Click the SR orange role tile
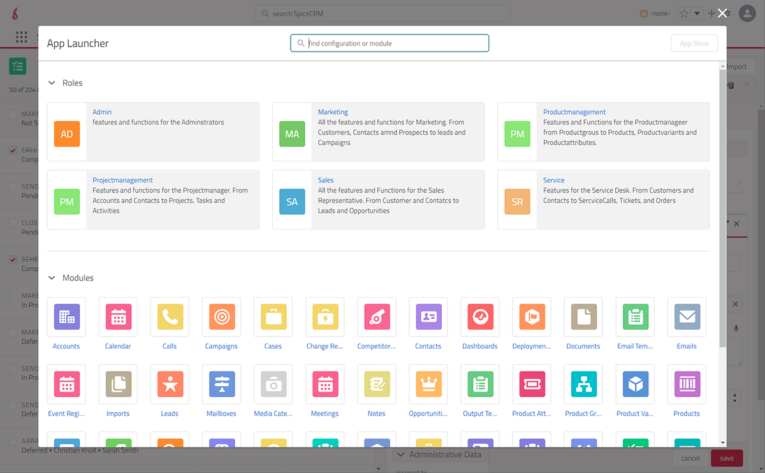Viewport: 765px width, 473px height. point(517,201)
